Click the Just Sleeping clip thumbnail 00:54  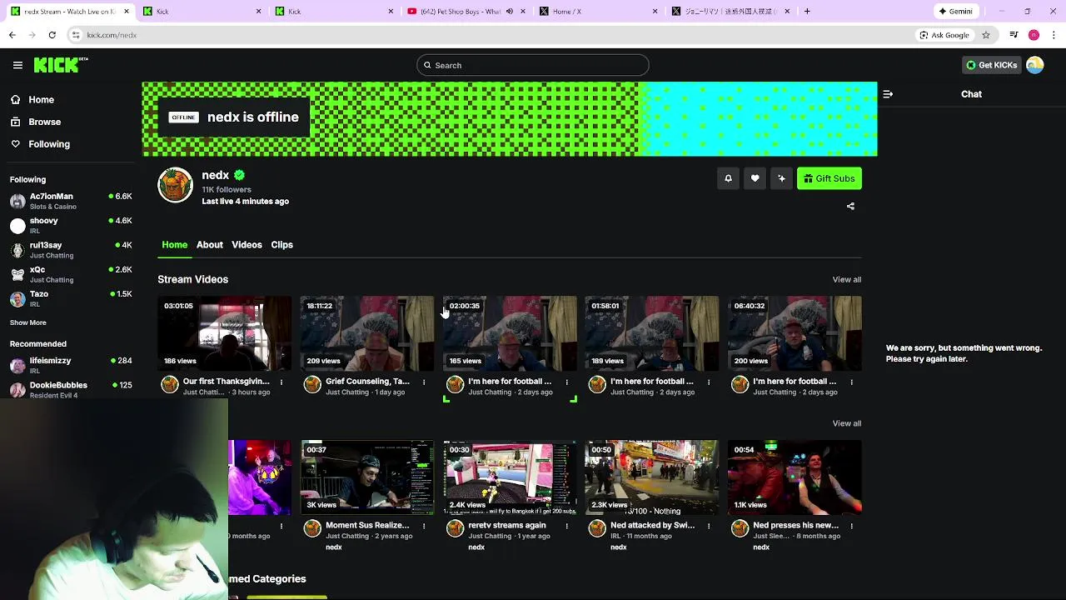[x=795, y=477]
